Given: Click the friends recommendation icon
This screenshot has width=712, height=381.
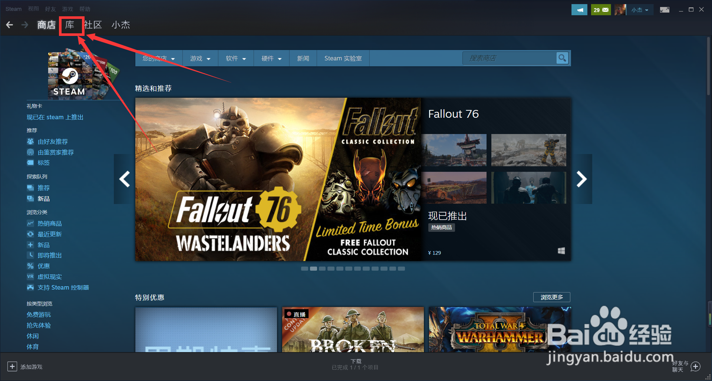Looking at the screenshot, I should [x=30, y=141].
